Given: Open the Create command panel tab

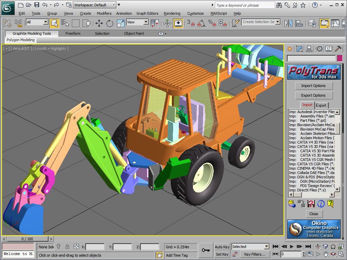Looking at the screenshot, I should [x=290, y=49].
